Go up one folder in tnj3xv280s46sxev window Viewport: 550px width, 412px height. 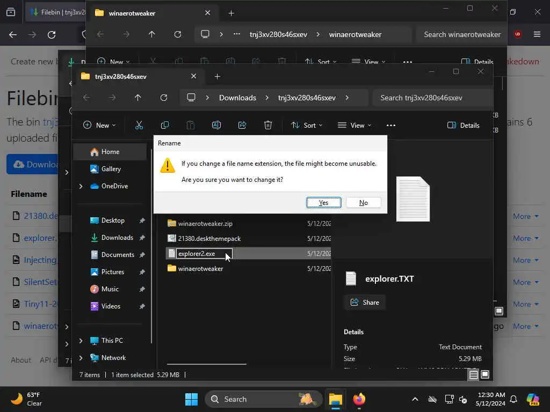(138, 98)
